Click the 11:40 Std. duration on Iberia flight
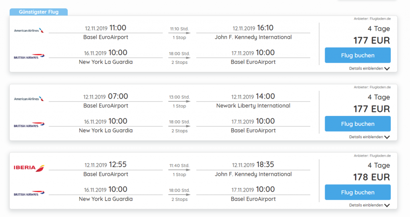 tap(179, 165)
